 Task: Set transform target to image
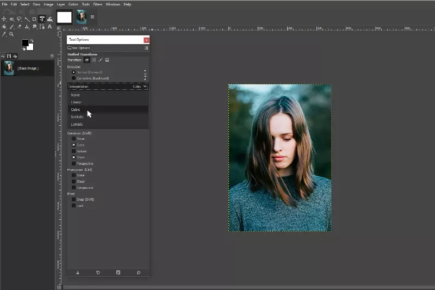[107, 60]
